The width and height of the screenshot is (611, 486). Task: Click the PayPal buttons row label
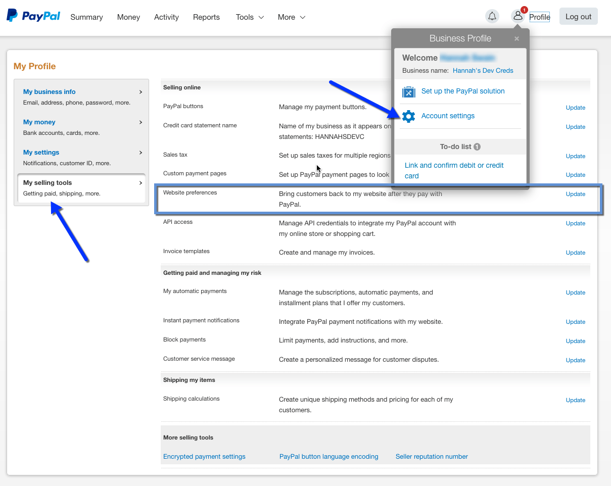[x=183, y=107]
